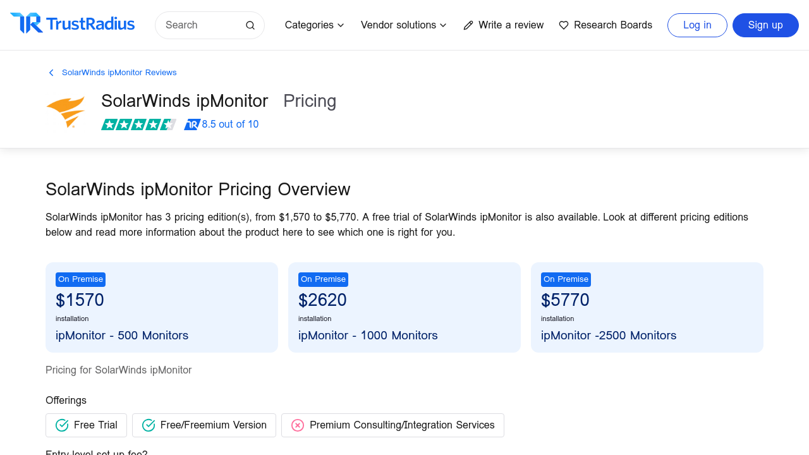Click the Free/Freemium Version chip
This screenshot has width=809, height=455.
pyautogui.click(x=204, y=425)
